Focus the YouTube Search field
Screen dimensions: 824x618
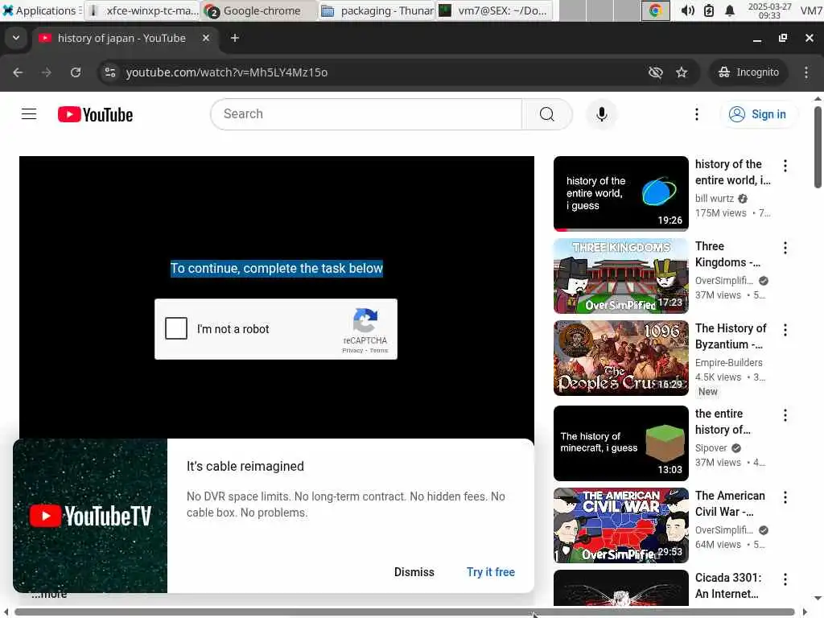pos(366,114)
